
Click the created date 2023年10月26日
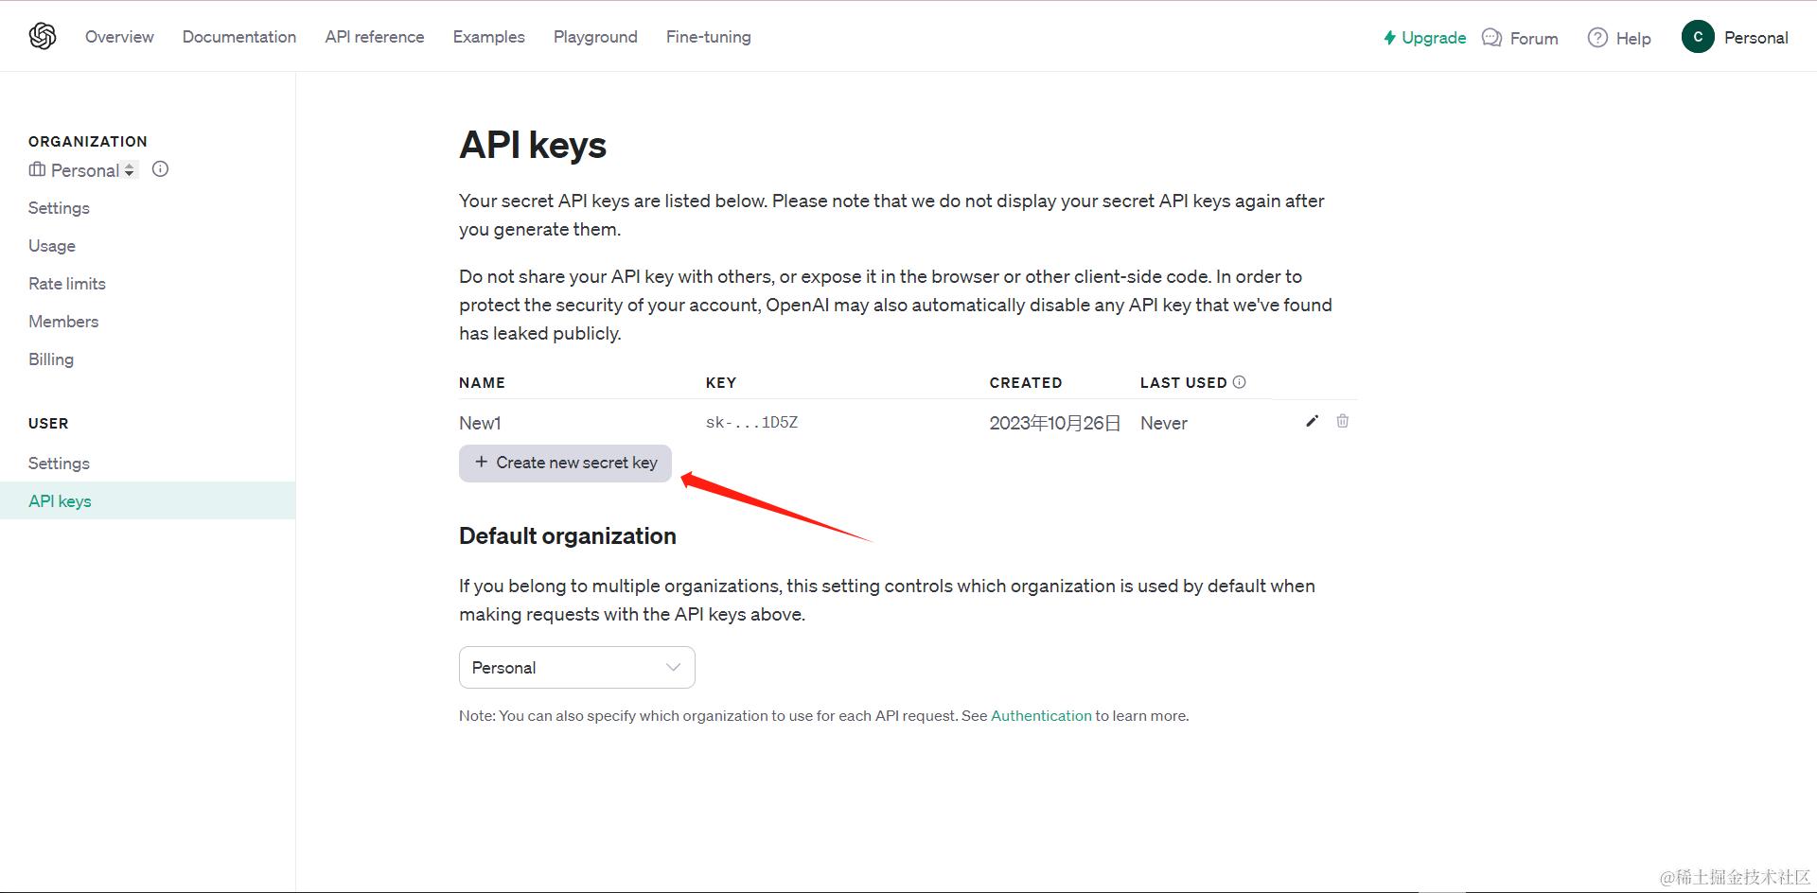pos(1055,423)
